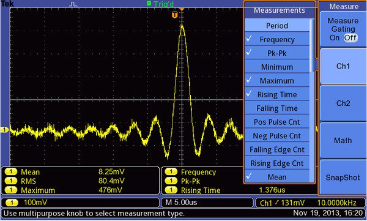Click the orange trigger position T marker

(174, 15)
